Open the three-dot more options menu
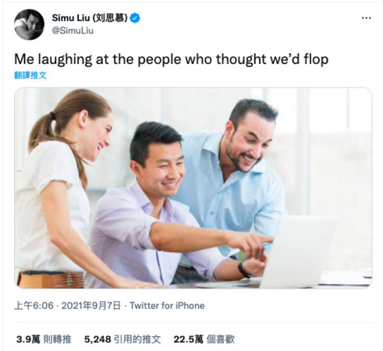The width and height of the screenshot is (383, 351). click(x=367, y=18)
